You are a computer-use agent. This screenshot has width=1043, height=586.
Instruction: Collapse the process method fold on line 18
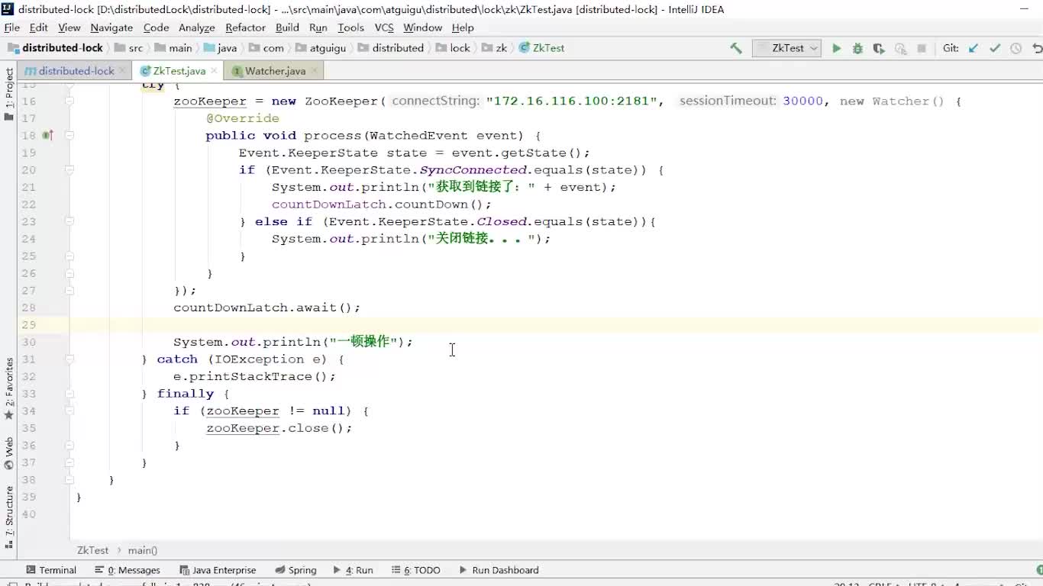pyautogui.click(x=69, y=135)
